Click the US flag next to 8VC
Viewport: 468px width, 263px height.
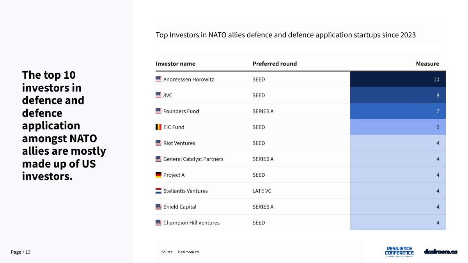point(158,95)
